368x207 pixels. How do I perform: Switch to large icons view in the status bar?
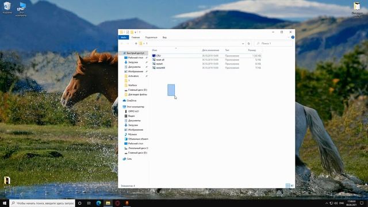click(292, 186)
